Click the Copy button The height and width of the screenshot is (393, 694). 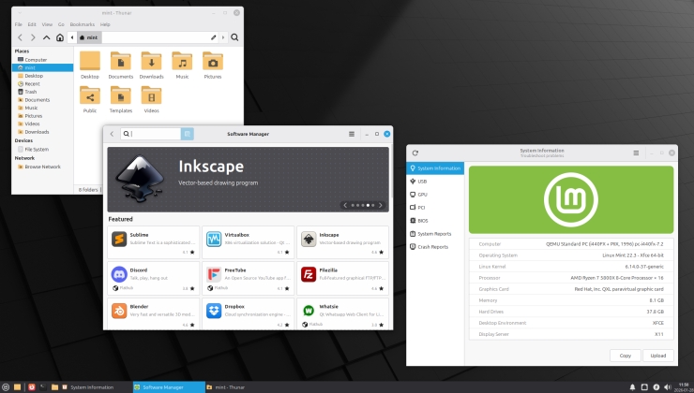click(x=625, y=356)
